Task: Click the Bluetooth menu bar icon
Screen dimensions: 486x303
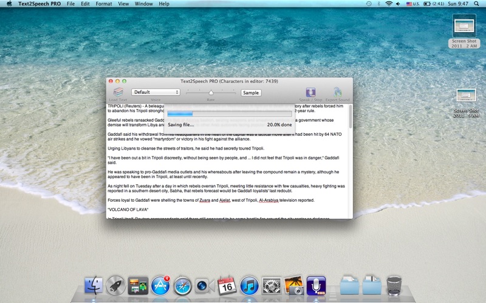Action: [x=378, y=4]
